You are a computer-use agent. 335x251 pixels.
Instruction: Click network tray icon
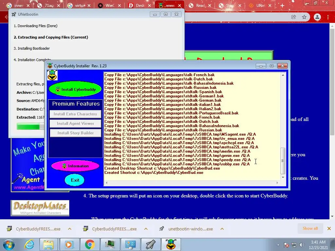(x=294, y=245)
